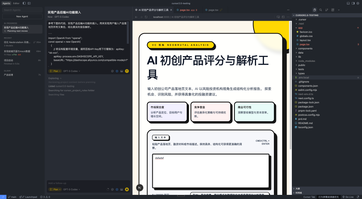Click the Explorer files icon
Screen dimensions: 362x199
(314, 10)
